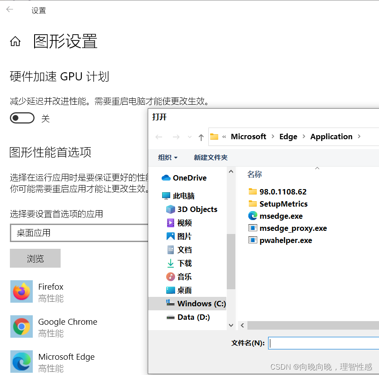
Task: Click Edge in the address breadcrumb
Action: 288,137
